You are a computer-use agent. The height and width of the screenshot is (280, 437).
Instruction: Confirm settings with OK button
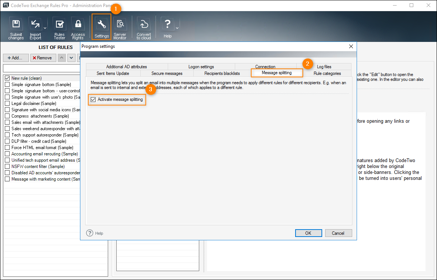308,233
